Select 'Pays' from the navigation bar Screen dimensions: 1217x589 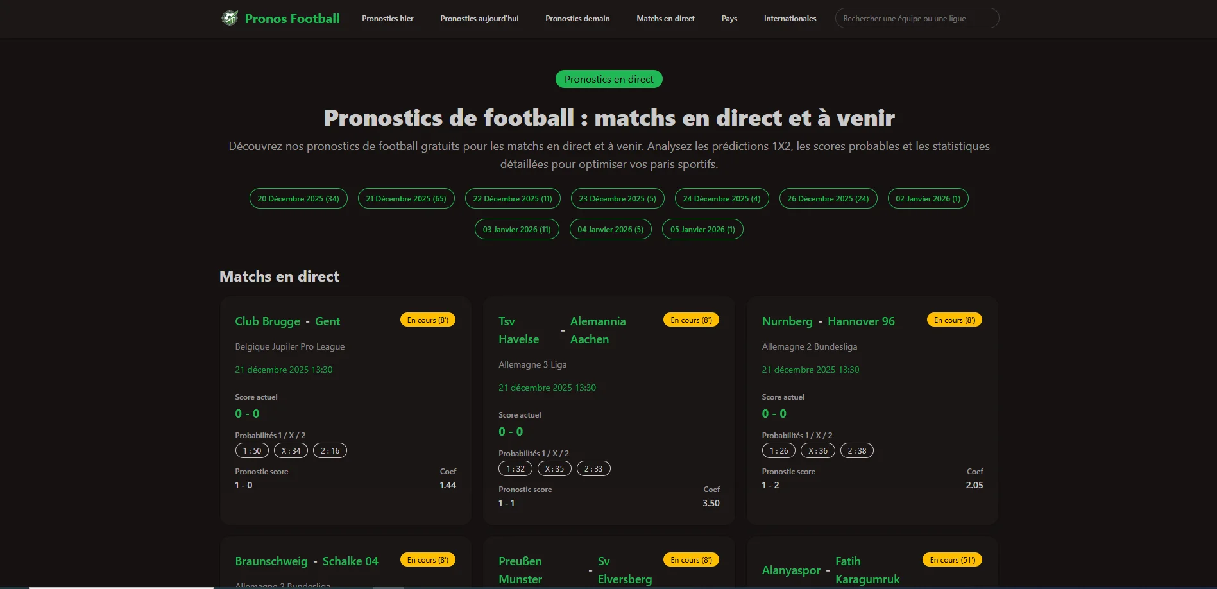[729, 19]
